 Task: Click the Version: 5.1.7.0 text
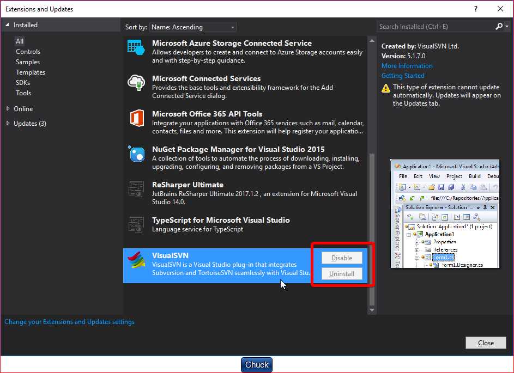[403, 56]
